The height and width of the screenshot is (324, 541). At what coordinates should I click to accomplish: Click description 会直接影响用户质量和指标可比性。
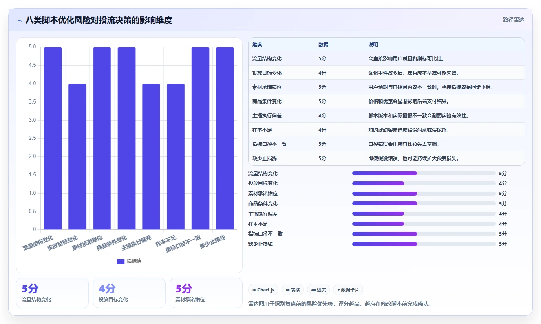(x=406, y=59)
